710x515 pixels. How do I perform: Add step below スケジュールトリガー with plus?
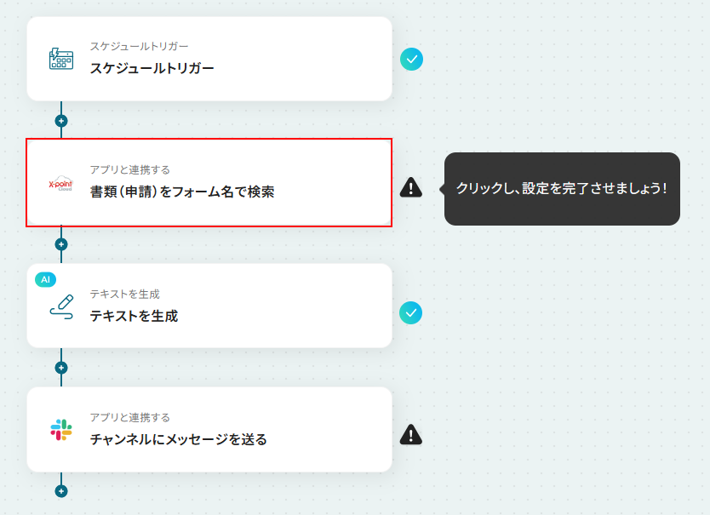(61, 121)
